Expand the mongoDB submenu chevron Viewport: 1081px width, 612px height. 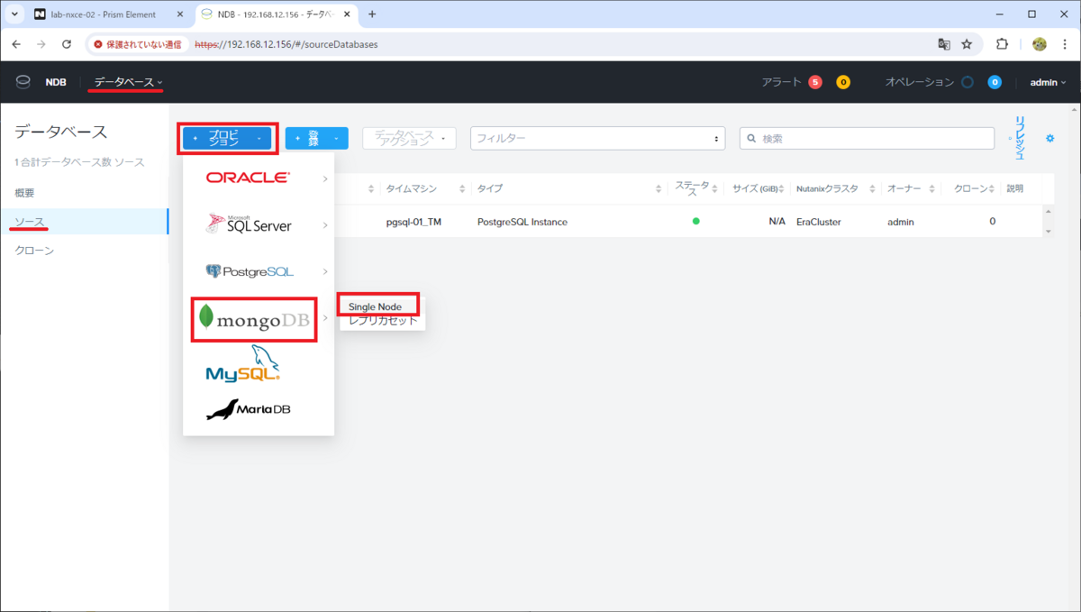(325, 318)
